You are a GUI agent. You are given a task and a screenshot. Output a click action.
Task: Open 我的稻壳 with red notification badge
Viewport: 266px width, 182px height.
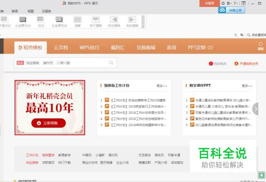pyautogui.click(x=218, y=64)
